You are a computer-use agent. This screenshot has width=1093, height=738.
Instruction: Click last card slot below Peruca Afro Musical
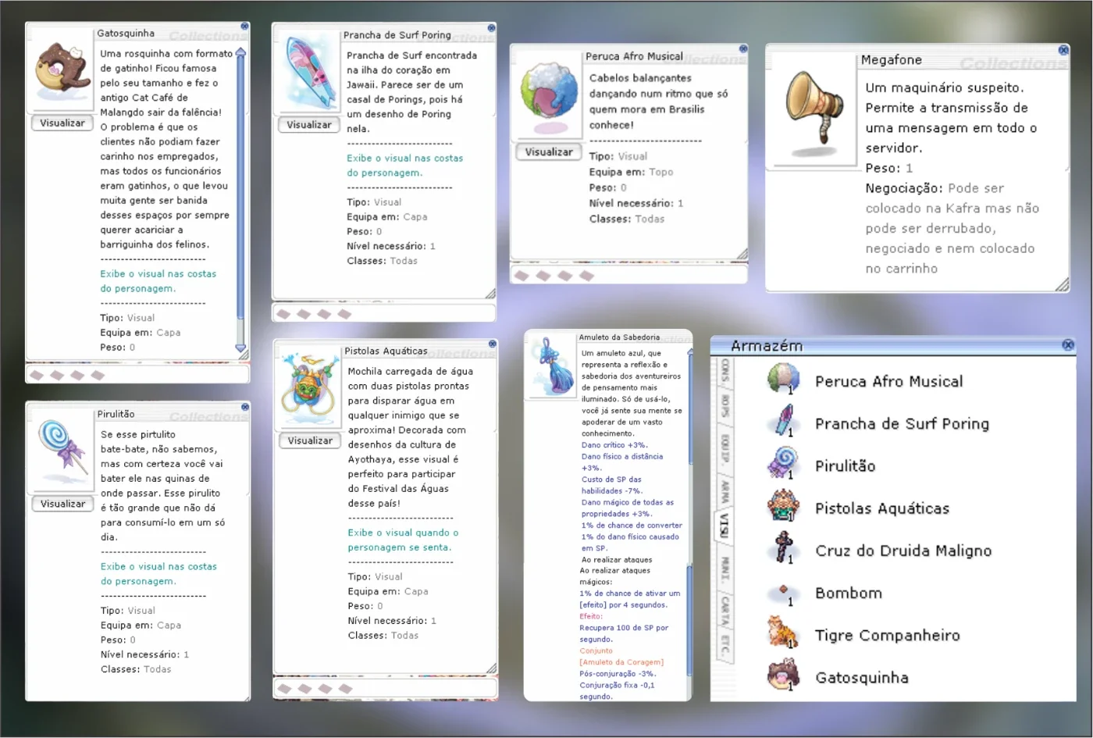pyautogui.click(x=586, y=276)
